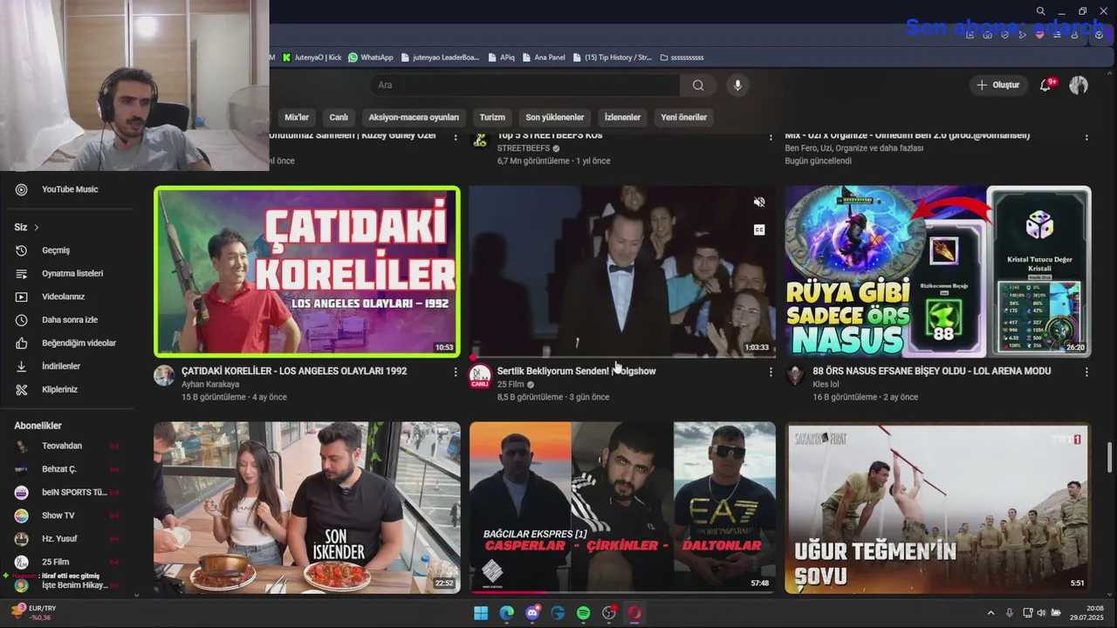Image resolution: width=1117 pixels, height=628 pixels.
Task: Select the Son yüklenenler filter chip
Action: click(555, 117)
